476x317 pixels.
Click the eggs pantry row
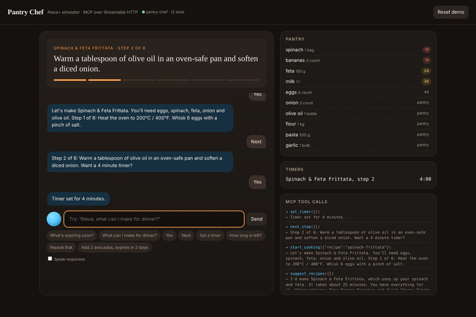click(x=358, y=92)
